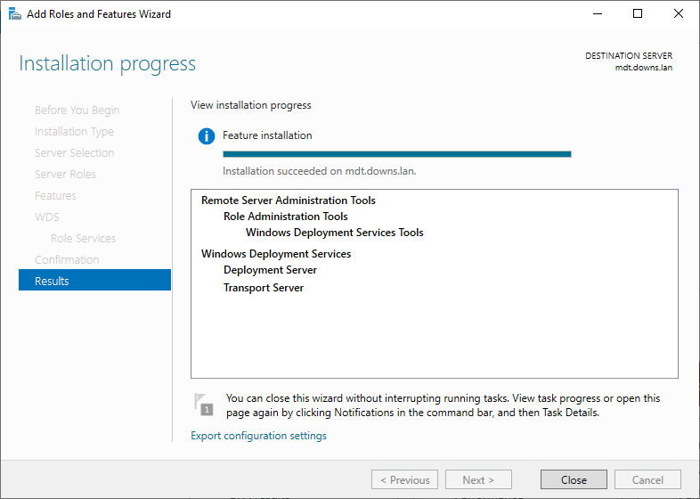Select Remote Server Administration Tools entry
700x499 pixels.
click(289, 200)
